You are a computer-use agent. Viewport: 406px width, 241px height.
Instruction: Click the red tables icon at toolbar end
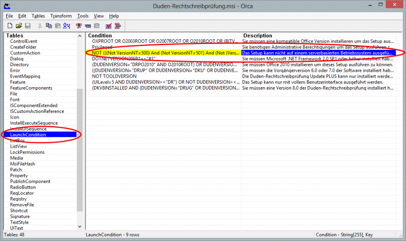(x=117, y=26)
